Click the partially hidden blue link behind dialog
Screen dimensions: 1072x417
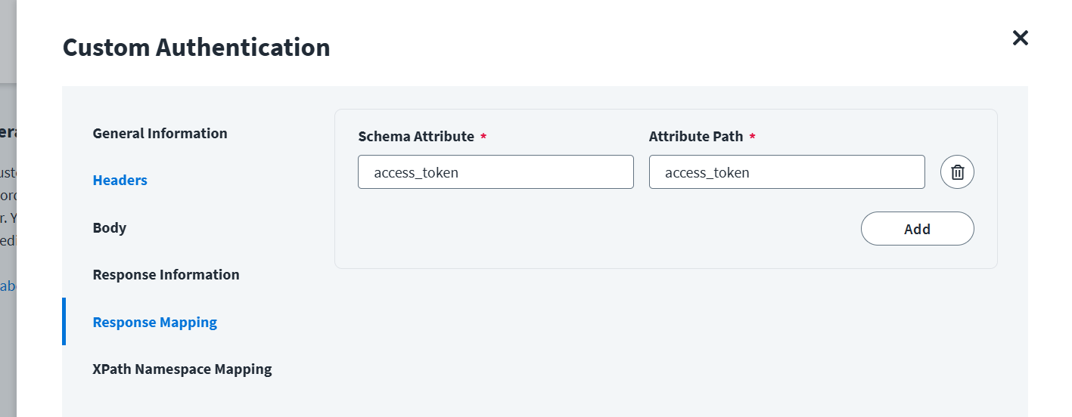coord(8,286)
